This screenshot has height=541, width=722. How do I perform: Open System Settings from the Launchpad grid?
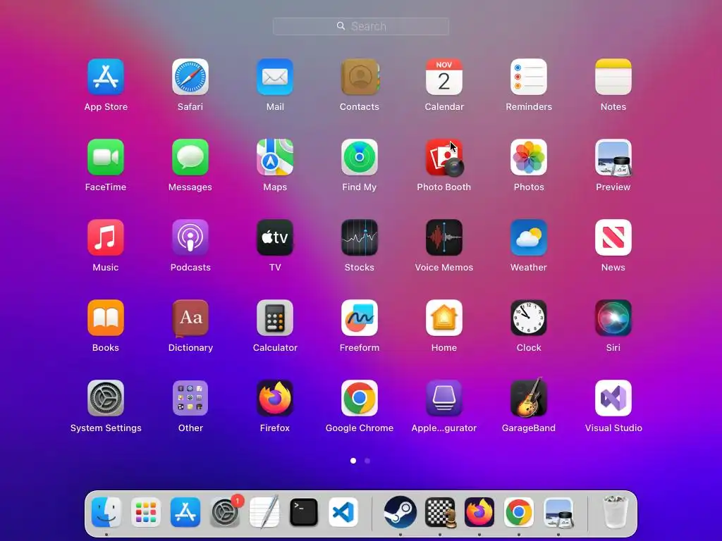coord(106,398)
